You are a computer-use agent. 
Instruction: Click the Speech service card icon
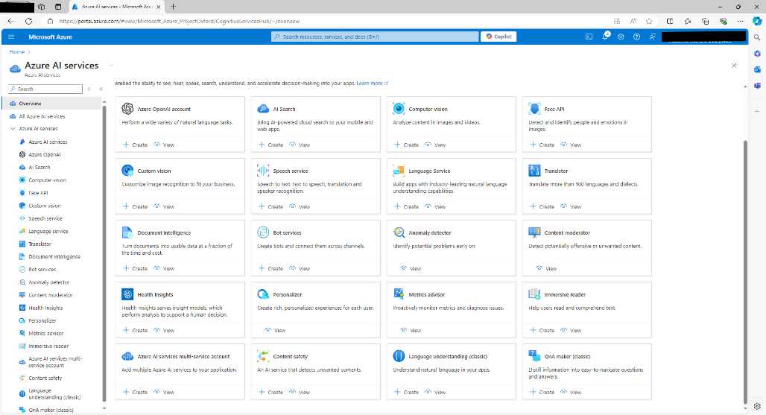point(263,171)
